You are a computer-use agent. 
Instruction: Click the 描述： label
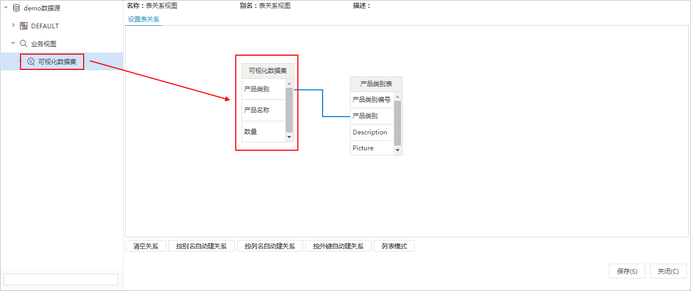pos(362,6)
